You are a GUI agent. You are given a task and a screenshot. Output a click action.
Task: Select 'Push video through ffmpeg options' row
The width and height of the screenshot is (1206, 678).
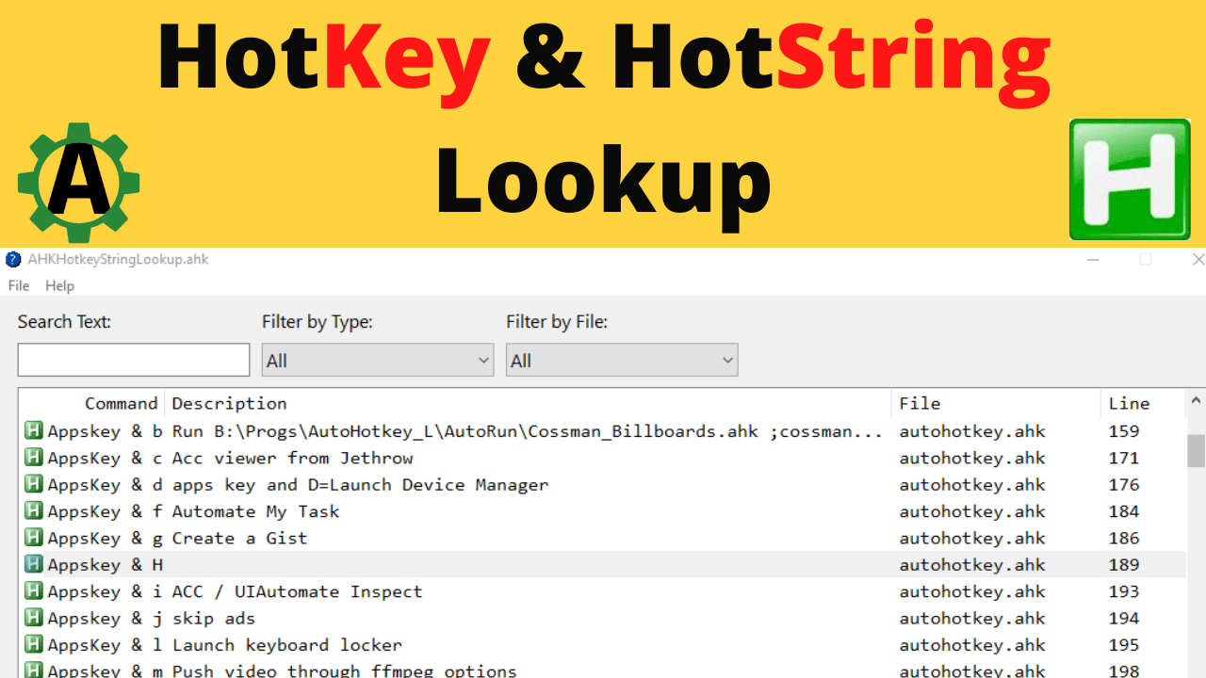coord(602,670)
